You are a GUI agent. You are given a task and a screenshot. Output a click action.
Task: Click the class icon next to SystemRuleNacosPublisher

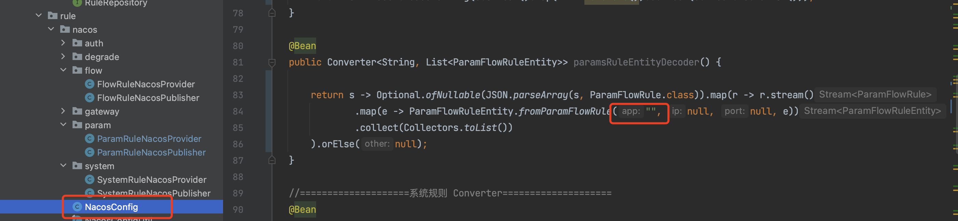click(x=89, y=193)
